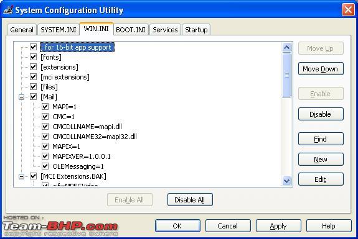Click the scrollbar up arrow
Image resolution: width=358 pixels, height=239 pixels.
pyautogui.click(x=286, y=47)
